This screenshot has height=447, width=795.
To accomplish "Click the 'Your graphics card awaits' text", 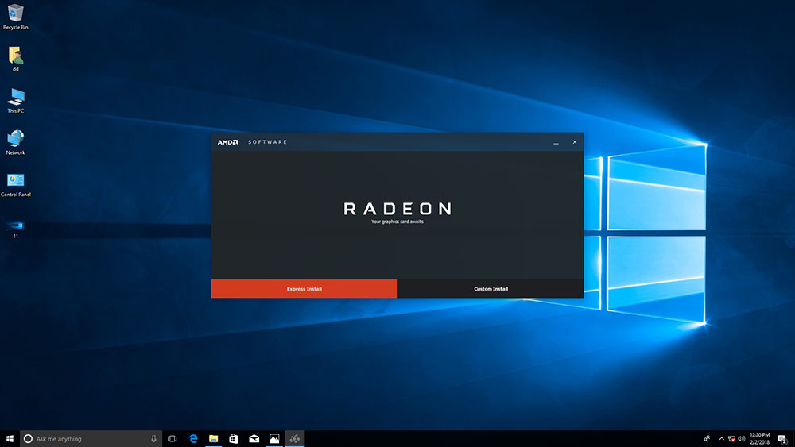I will click(x=397, y=222).
